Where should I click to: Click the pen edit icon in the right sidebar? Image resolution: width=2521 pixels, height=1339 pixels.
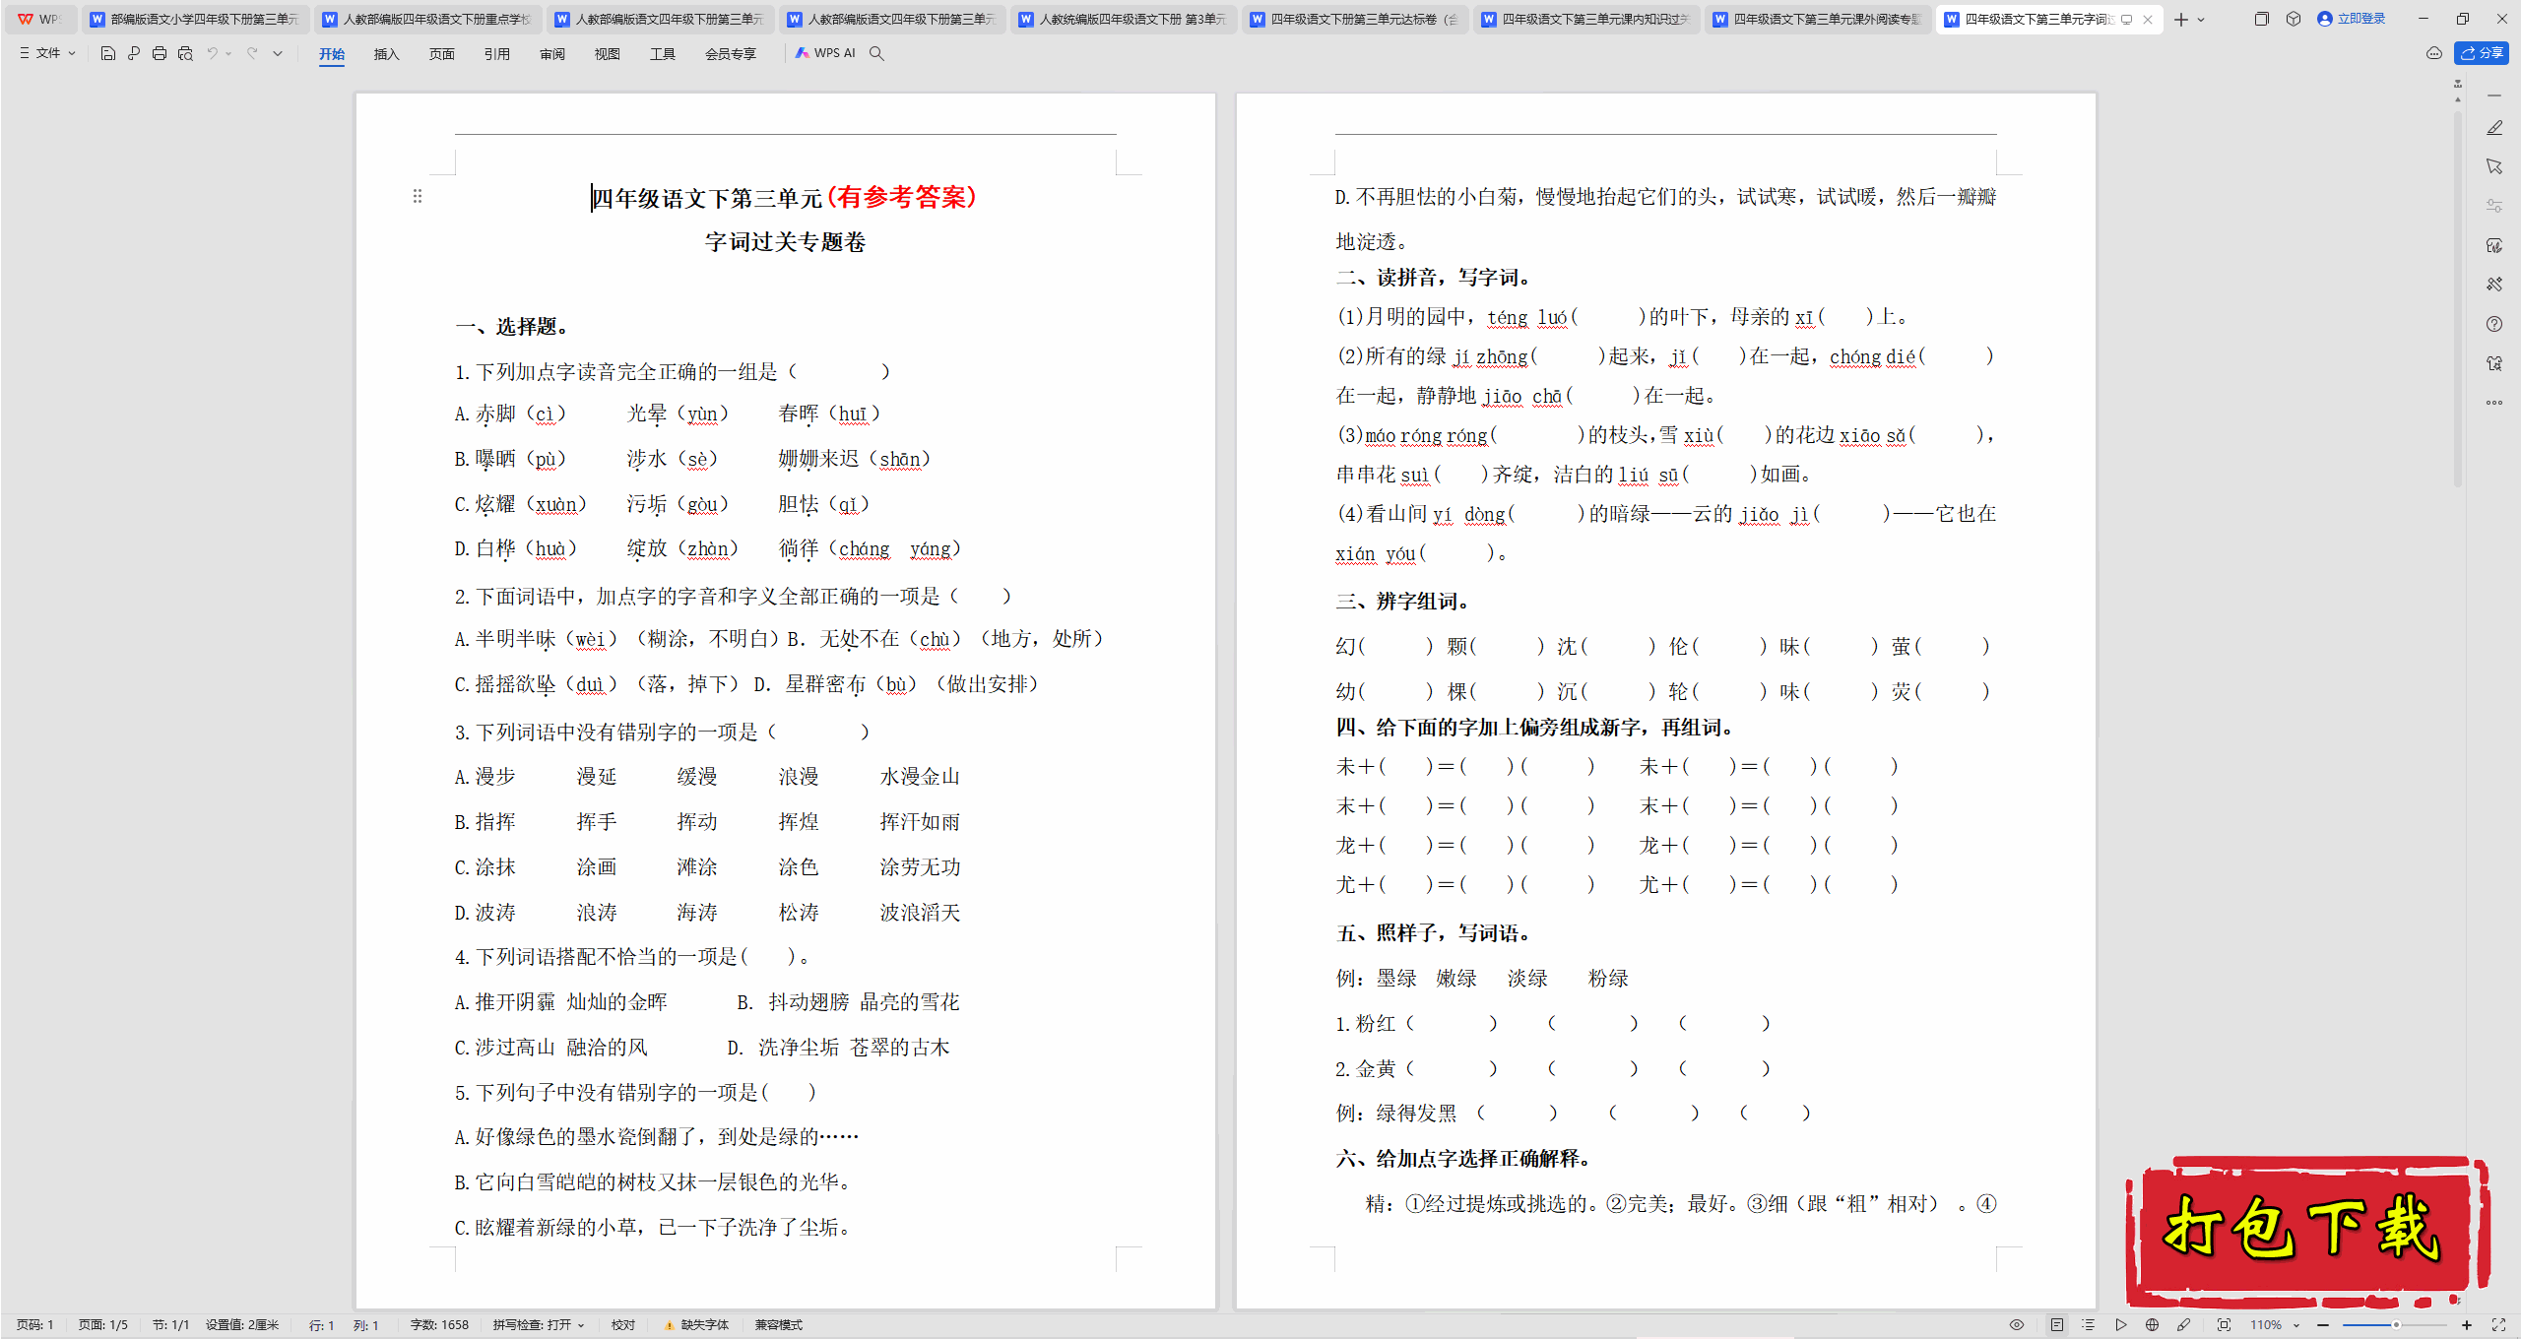(x=2494, y=128)
